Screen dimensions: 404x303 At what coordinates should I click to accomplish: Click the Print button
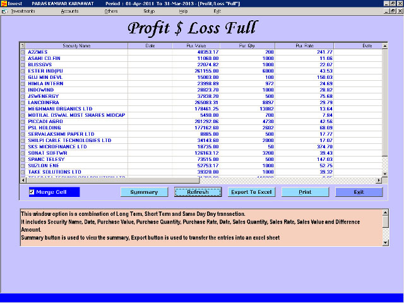coord(305,192)
